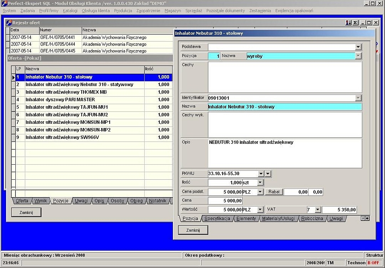Switch to the Osoby tab
Screen dimensions: 385x268
[x=117, y=201]
